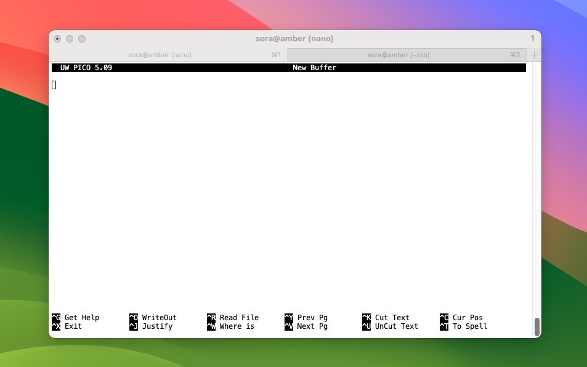Click WriteOut to save the buffer

[x=153, y=317]
